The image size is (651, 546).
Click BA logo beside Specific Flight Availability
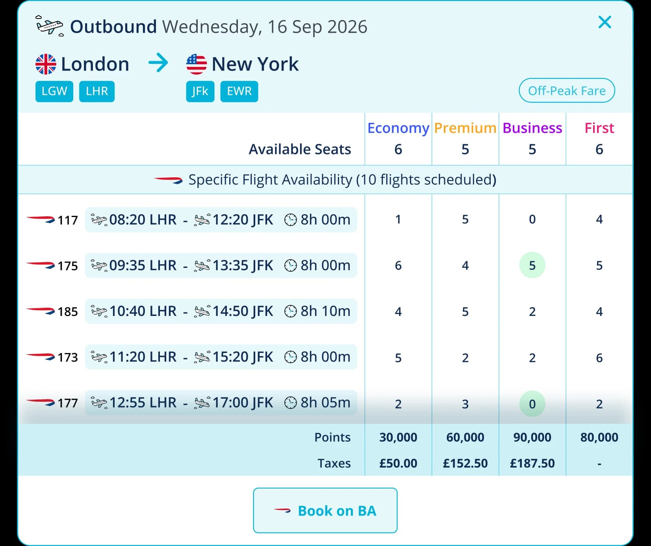click(168, 180)
